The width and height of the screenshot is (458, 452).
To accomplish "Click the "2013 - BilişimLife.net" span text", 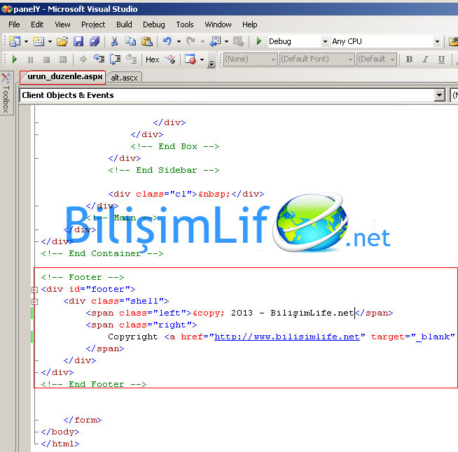I will click(x=293, y=313).
